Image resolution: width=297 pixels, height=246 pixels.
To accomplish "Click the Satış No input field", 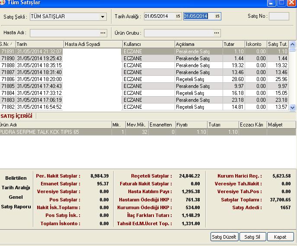I will click(x=279, y=16).
